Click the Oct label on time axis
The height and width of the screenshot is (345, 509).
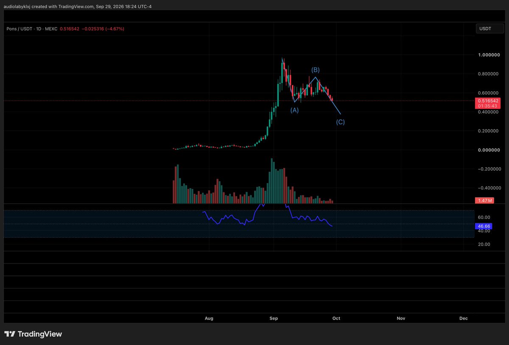click(x=336, y=318)
